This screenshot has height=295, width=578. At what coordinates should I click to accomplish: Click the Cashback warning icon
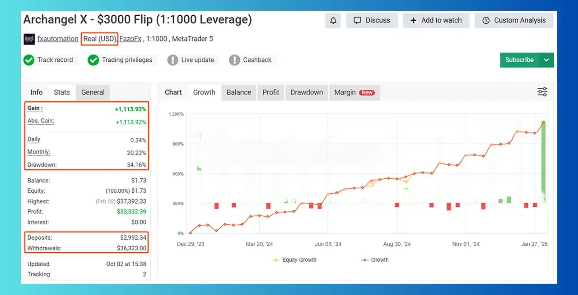[234, 60]
